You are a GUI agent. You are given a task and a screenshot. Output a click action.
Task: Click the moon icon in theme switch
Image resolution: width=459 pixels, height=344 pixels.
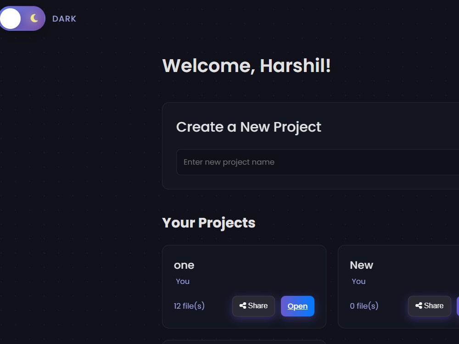[34, 18]
